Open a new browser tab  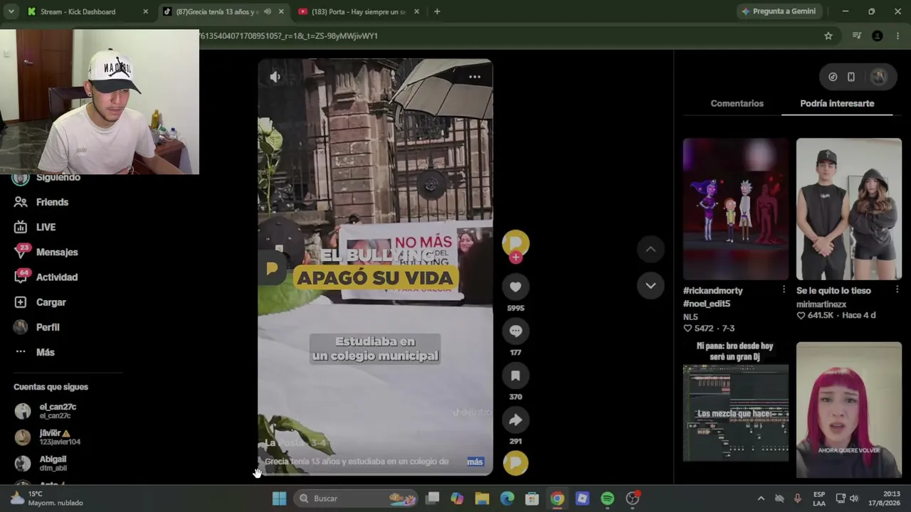pos(437,11)
